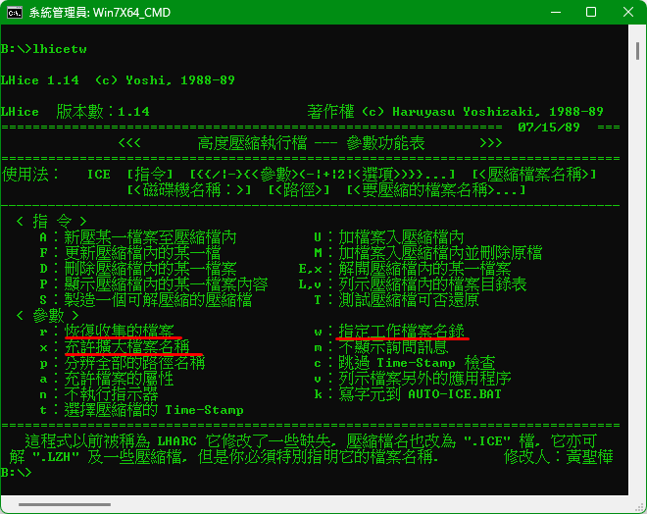Click 'Haruyasu Yoshizaki, 1988-89' copyright text
The width and height of the screenshot is (647, 514).
(x=498, y=112)
